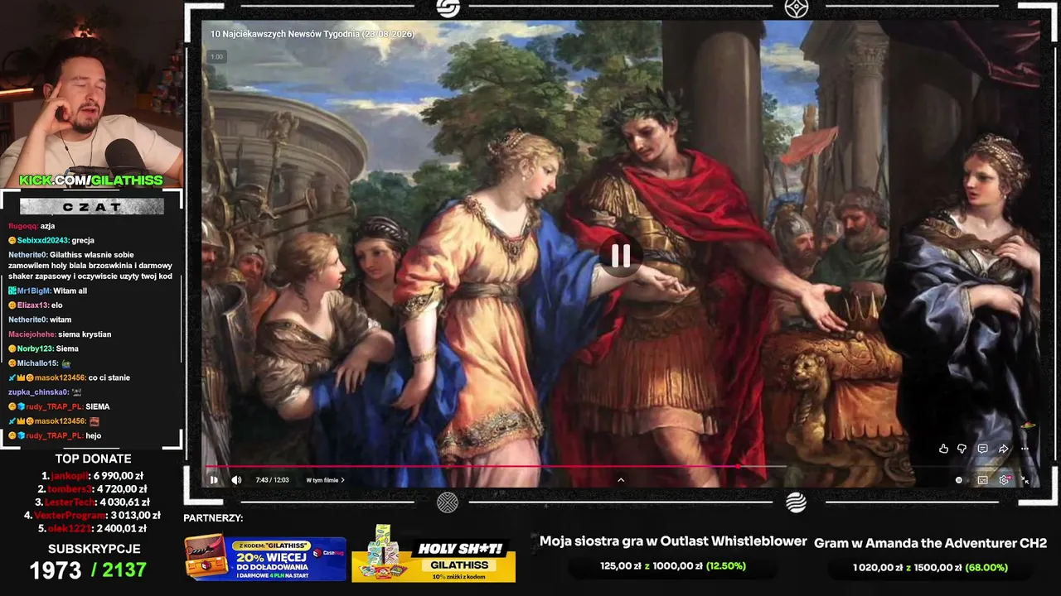Screen dimensions: 1061x596
Task: Click chat username flugoqq
Action: [x=22, y=226]
